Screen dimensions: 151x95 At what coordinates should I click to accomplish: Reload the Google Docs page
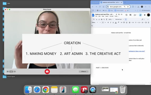click(100, 7)
